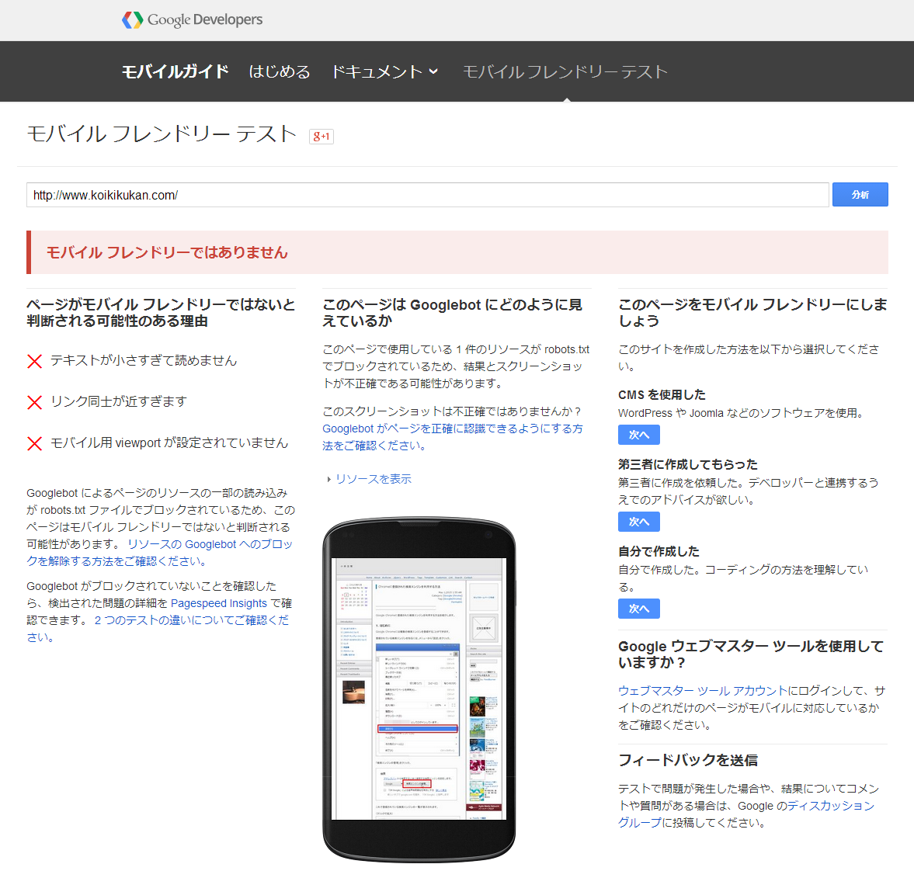Viewport: 914px width, 871px height.
Task: Click 次へ under 自分で作成した
Action: tap(639, 609)
